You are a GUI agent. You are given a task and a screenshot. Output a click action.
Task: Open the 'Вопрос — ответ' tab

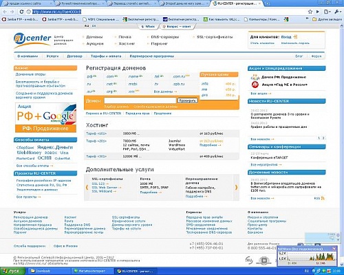[x=177, y=27]
